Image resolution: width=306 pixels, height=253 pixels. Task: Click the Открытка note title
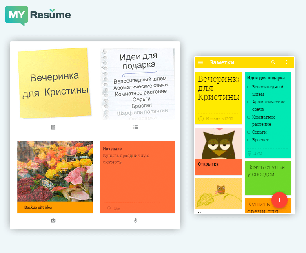(208, 164)
